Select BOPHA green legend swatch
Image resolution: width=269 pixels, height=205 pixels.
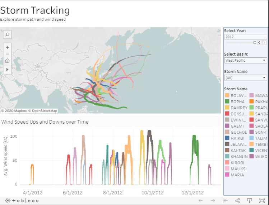click(227, 102)
